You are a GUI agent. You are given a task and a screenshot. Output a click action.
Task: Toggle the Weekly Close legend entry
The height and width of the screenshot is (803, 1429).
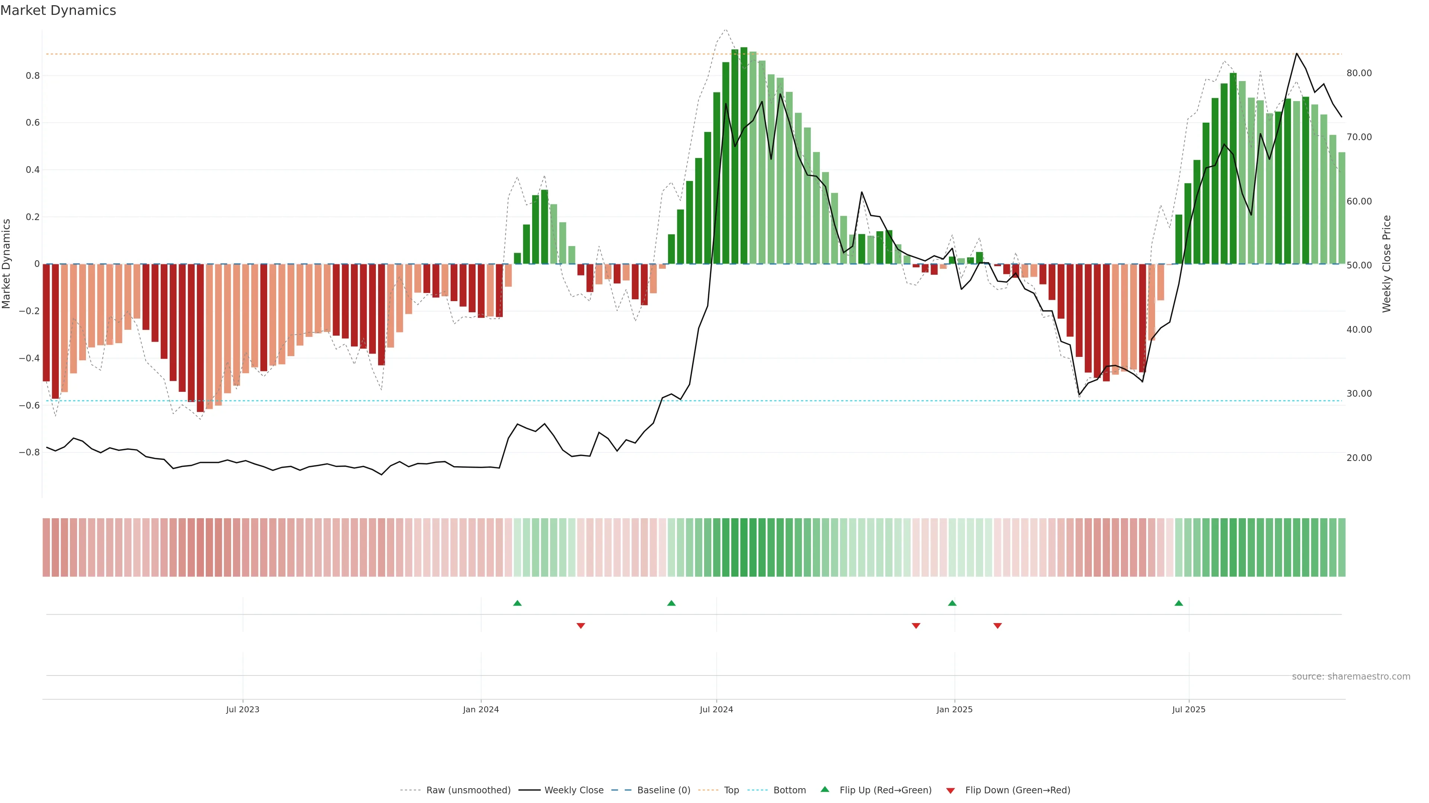click(x=573, y=790)
